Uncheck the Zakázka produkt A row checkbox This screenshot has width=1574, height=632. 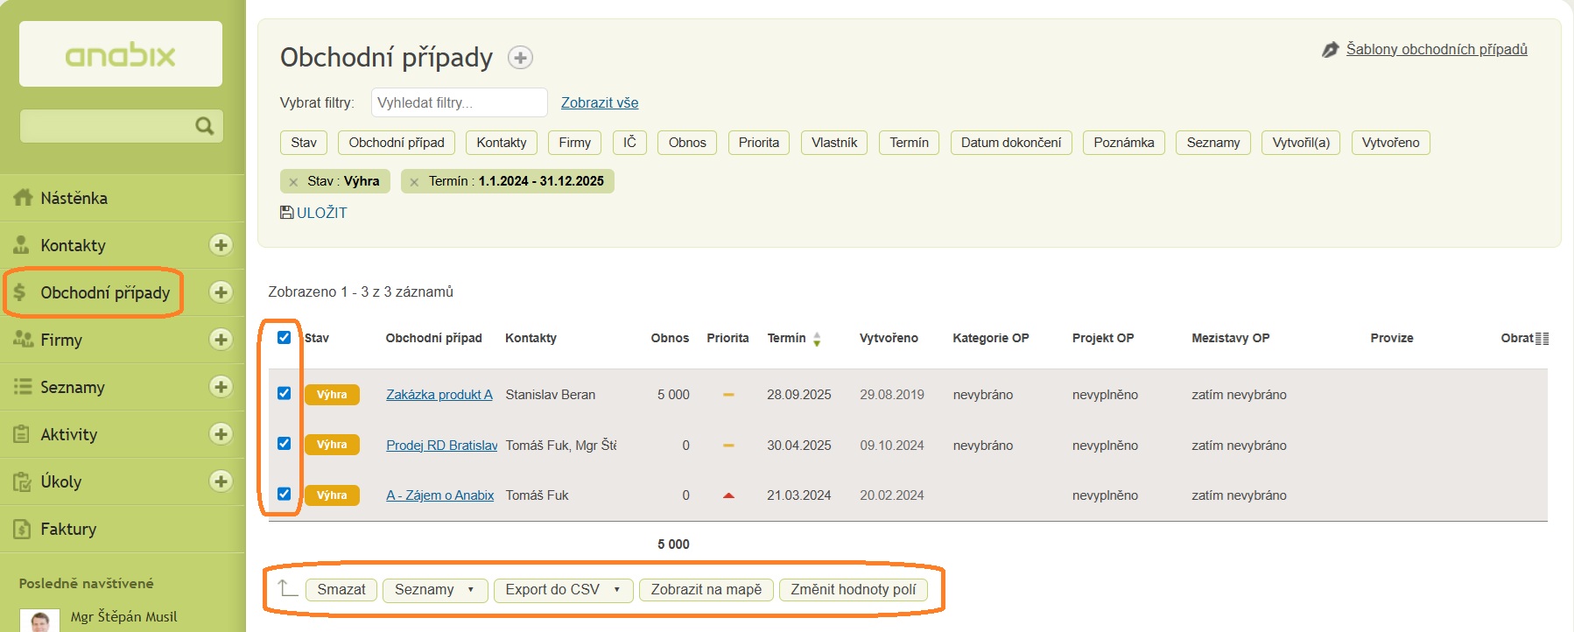[284, 393]
